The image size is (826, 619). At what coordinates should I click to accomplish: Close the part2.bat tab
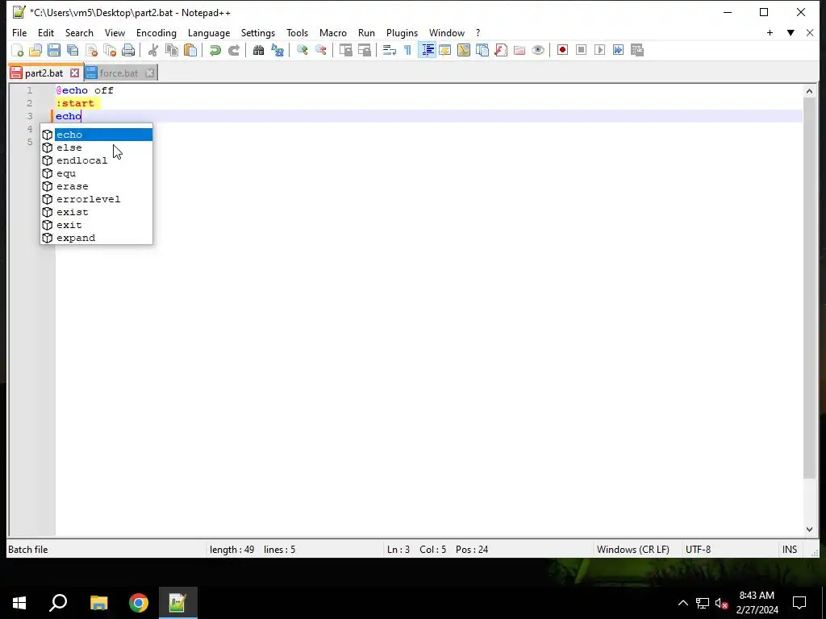tap(75, 73)
